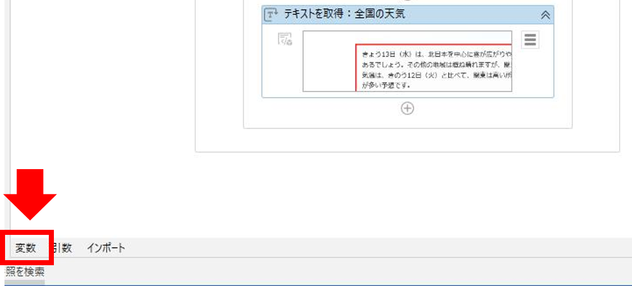The image size is (632, 286).
Task: Switch to the インポート (Imports) tab
Action: pyautogui.click(x=106, y=248)
